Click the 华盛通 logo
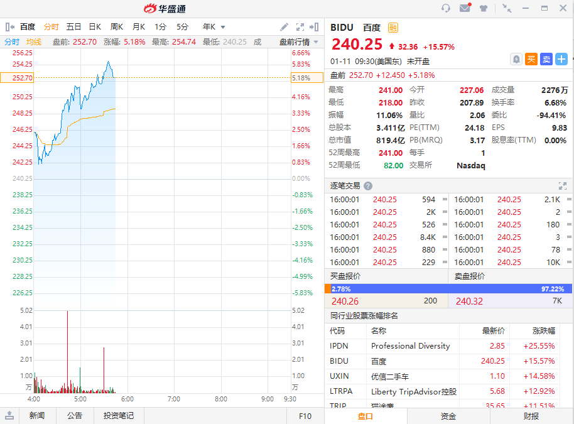Screen dimensions: 574x424 (165, 8)
